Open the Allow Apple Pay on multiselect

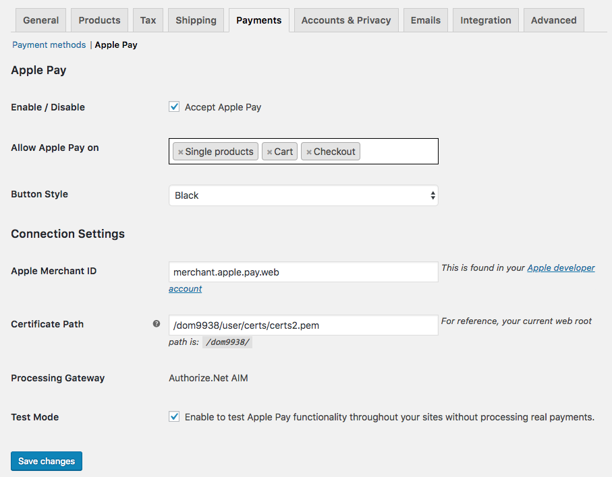398,152
